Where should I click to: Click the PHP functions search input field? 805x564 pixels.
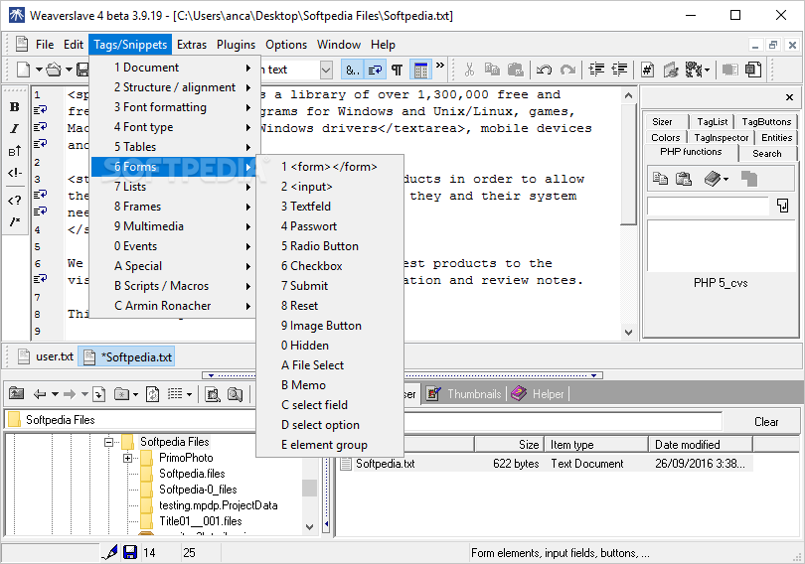tap(708, 206)
